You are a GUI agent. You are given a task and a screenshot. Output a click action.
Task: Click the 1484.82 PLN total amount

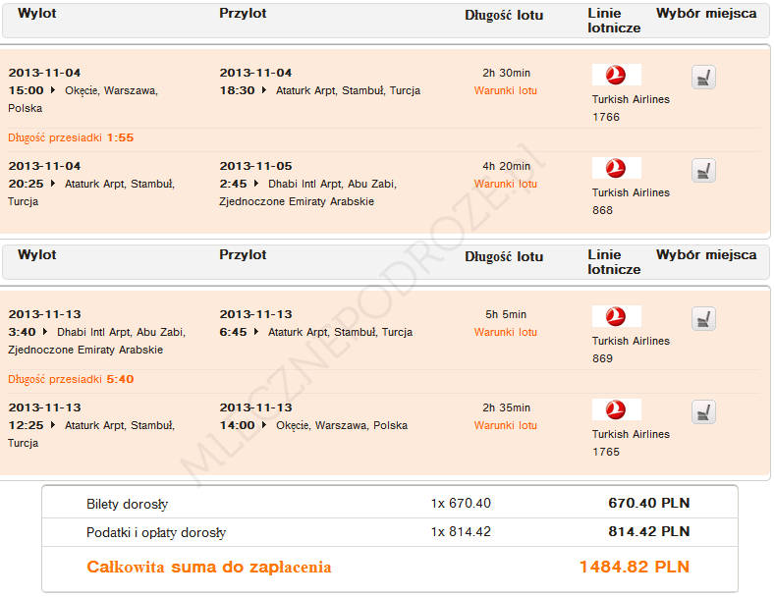(x=635, y=568)
